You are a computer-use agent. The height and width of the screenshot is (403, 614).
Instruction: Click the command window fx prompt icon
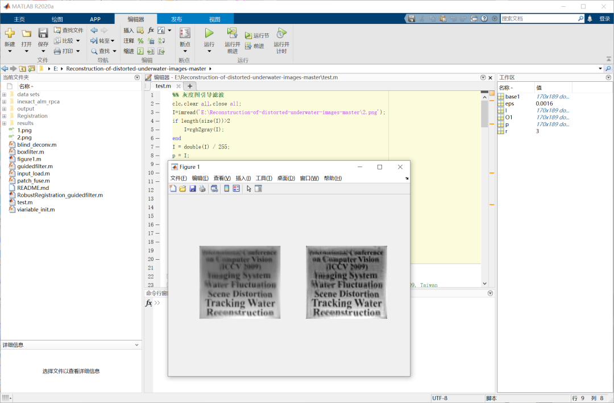[148, 303]
